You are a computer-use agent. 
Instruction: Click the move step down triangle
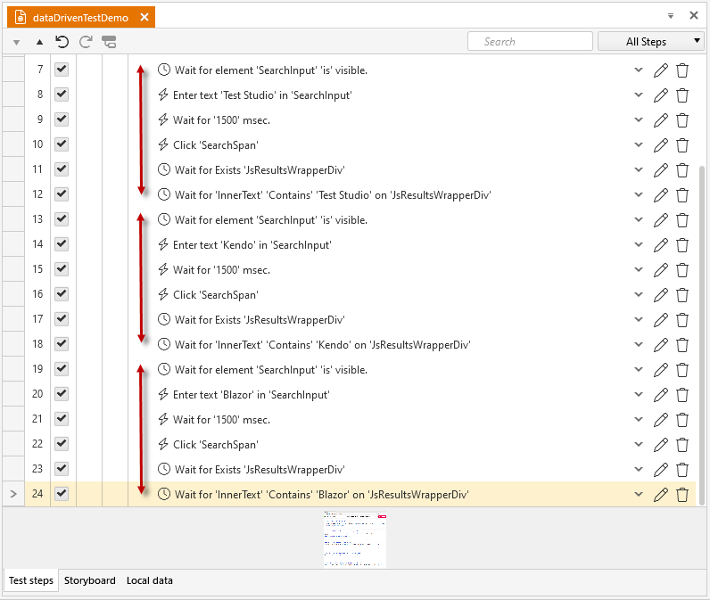tap(16, 43)
